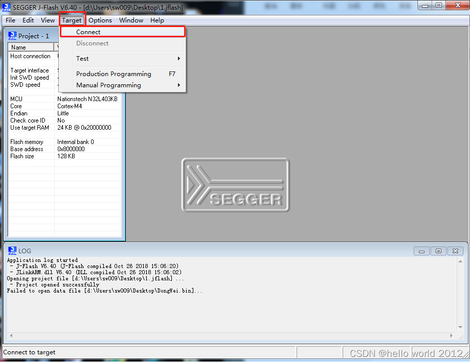Open the File menu
The height and width of the screenshot is (362, 470).
[11, 20]
